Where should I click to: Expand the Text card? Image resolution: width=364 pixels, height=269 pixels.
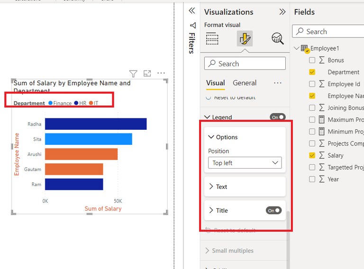coord(211,187)
